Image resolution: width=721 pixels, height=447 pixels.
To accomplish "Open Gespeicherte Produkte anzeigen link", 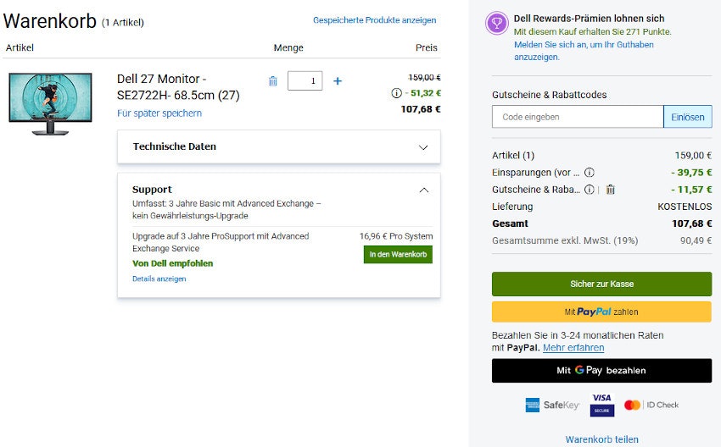I will click(x=374, y=20).
